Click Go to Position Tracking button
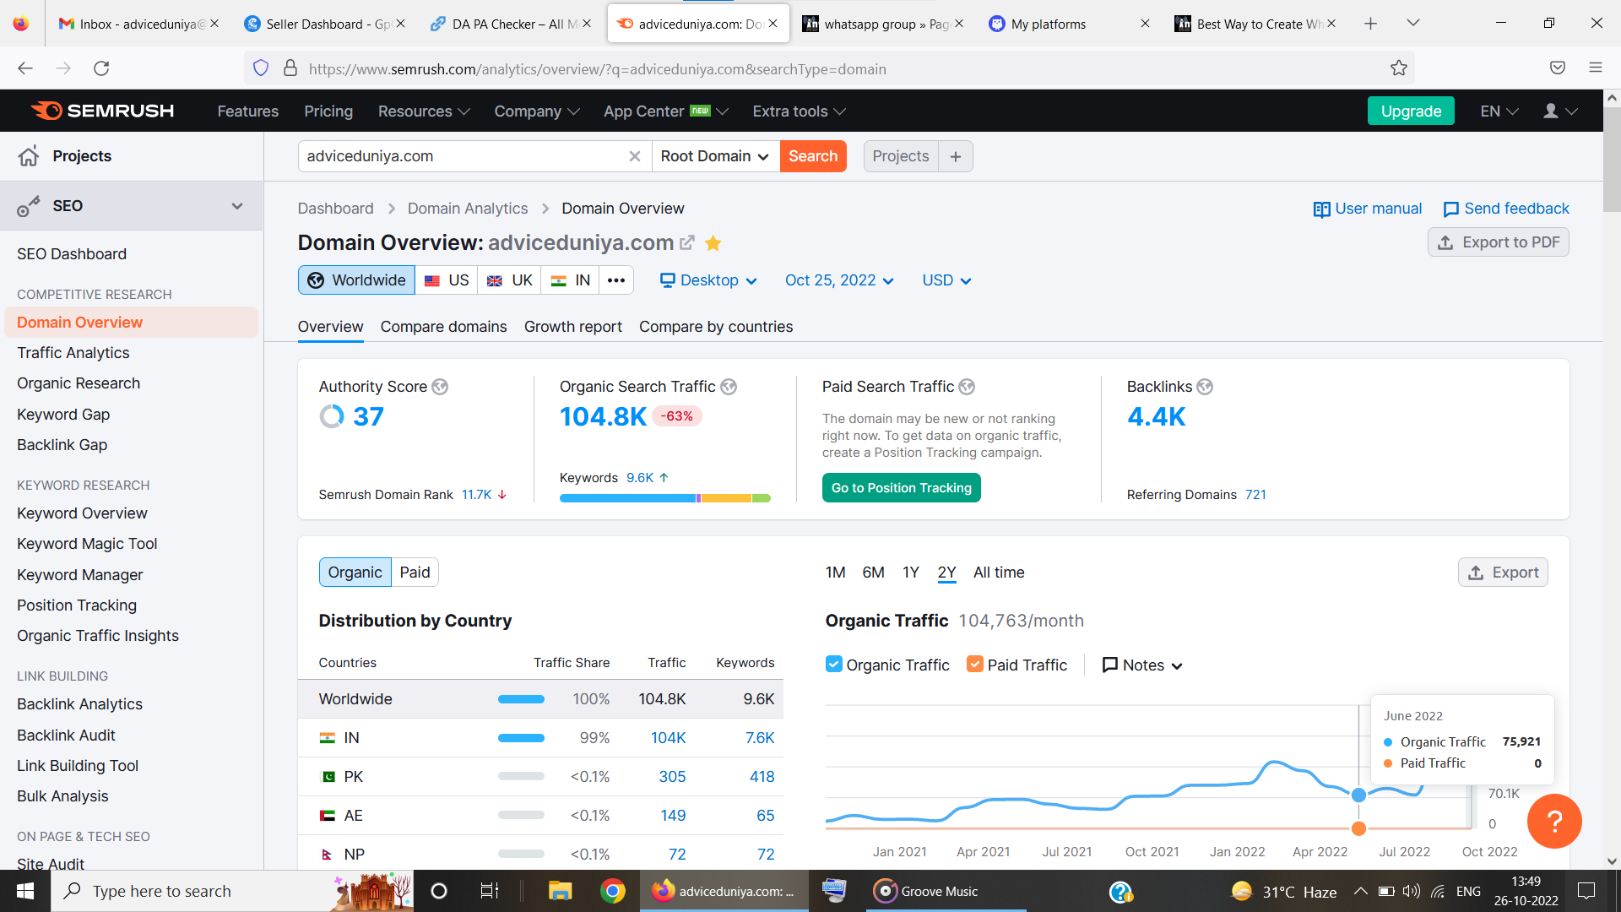 pos(902,488)
